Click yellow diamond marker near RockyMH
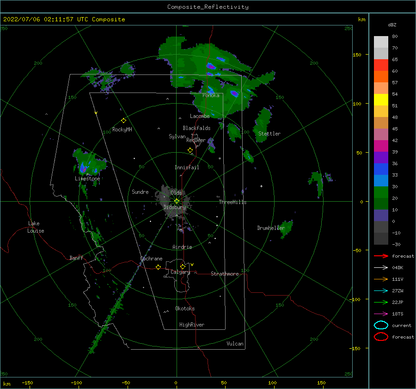Screen dimensions: 416x389 pyautogui.click(x=123, y=121)
